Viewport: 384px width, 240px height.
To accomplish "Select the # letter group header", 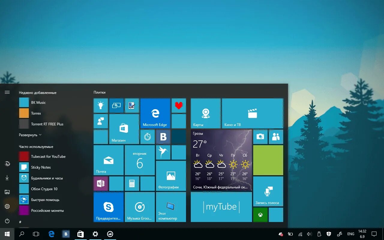I will pyautogui.click(x=20, y=222).
